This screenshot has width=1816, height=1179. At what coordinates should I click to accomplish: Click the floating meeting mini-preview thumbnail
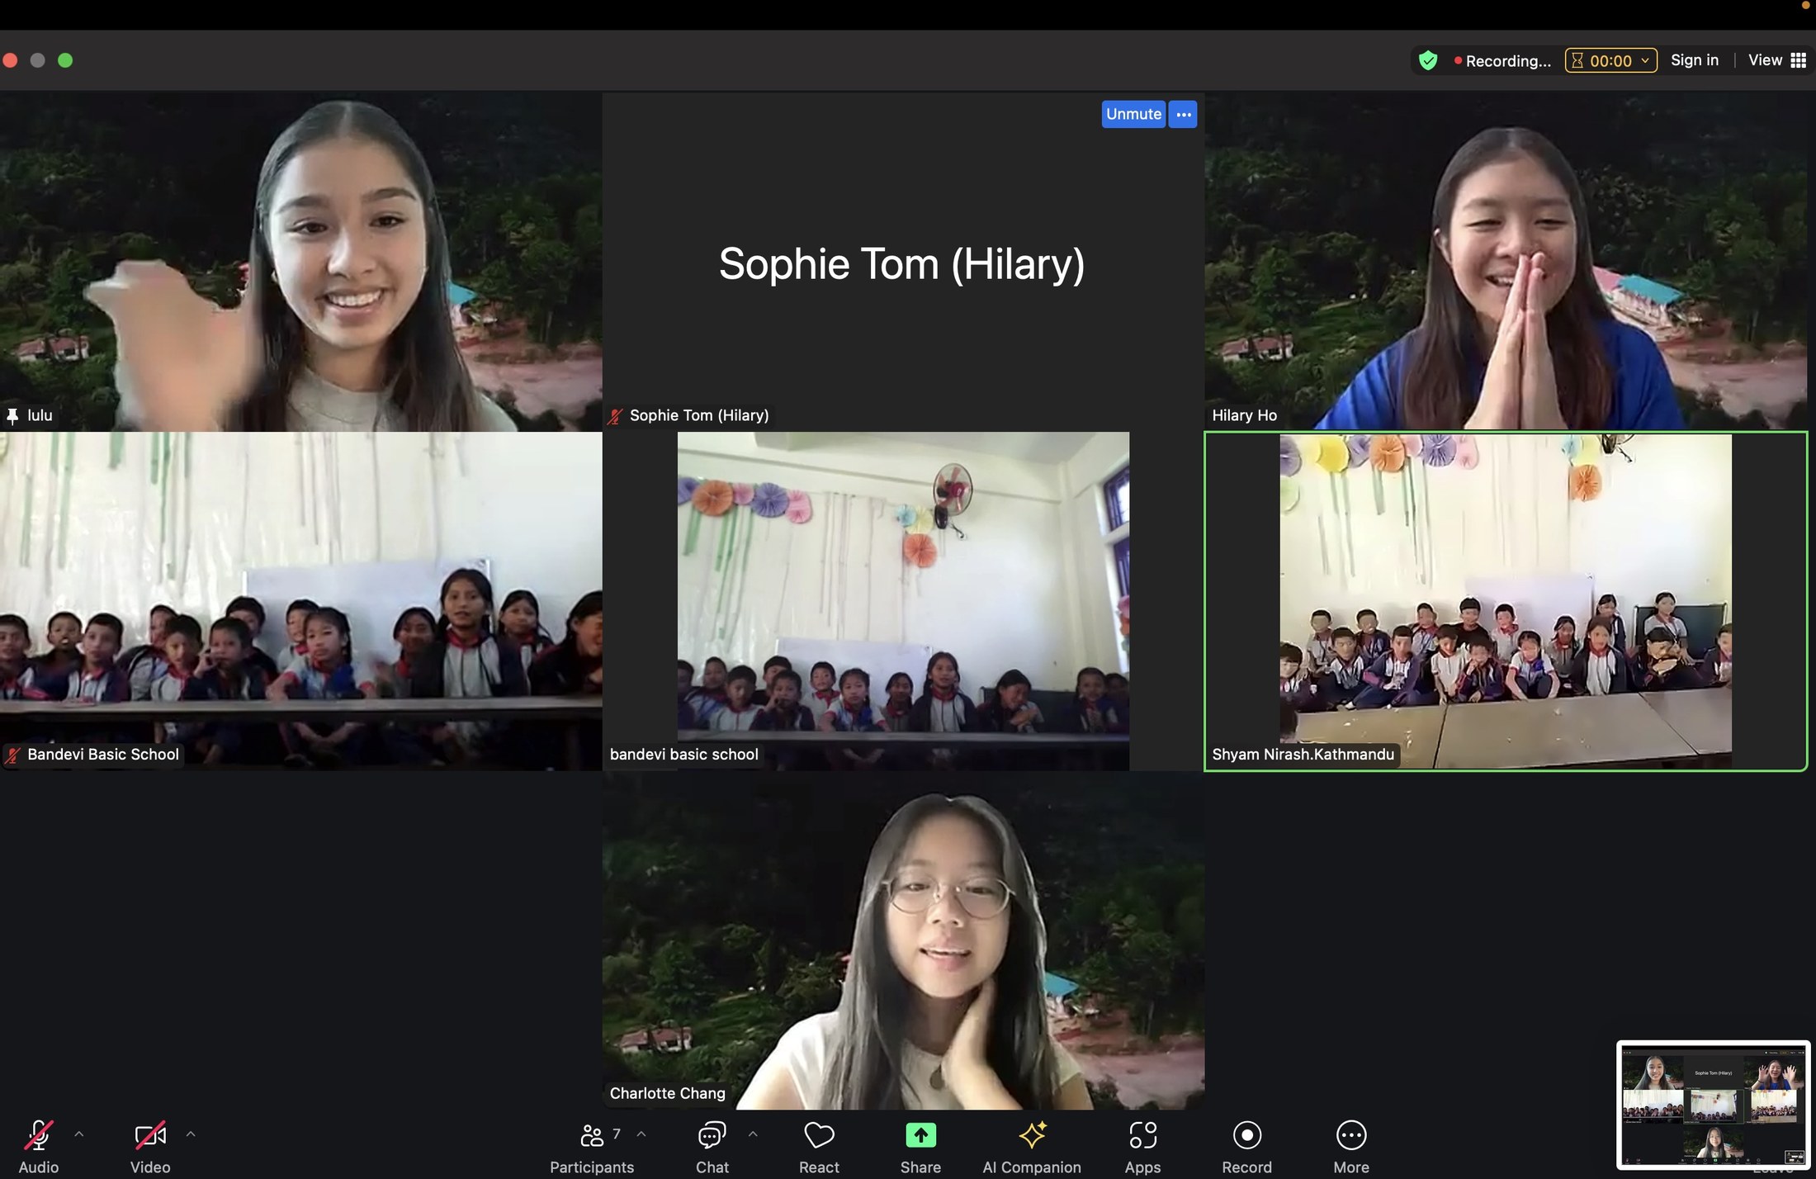click(1714, 1106)
